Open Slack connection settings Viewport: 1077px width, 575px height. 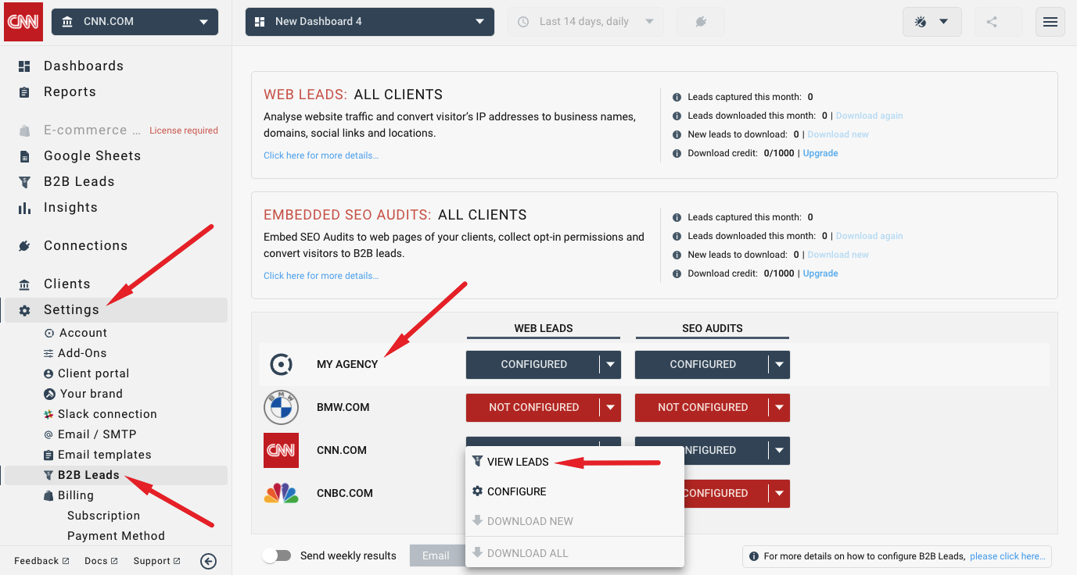coord(107,414)
